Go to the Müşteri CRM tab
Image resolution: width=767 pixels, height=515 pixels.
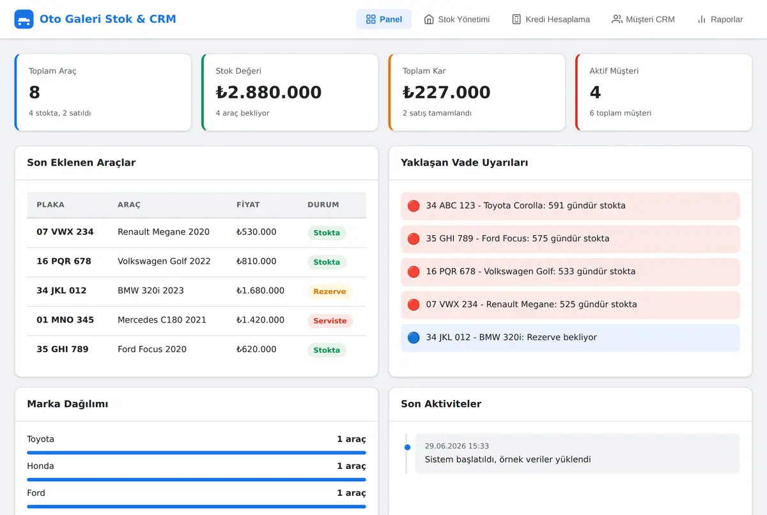tap(643, 19)
